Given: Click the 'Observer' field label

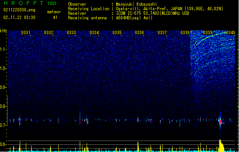Looking at the screenshot, I should (77, 4).
